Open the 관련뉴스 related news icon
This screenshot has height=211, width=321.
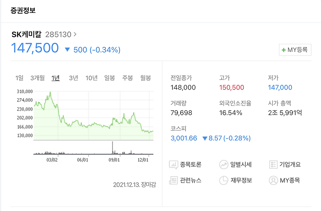click(x=174, y=180)
